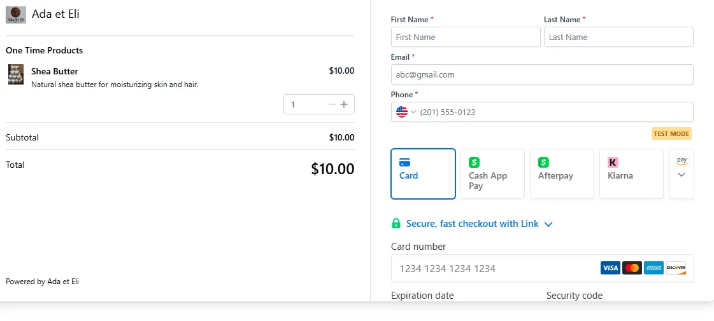This screenshot has width=714, height=321.
Task: Expand Secure, fast checkout with Link
Action: pos(472,224)
